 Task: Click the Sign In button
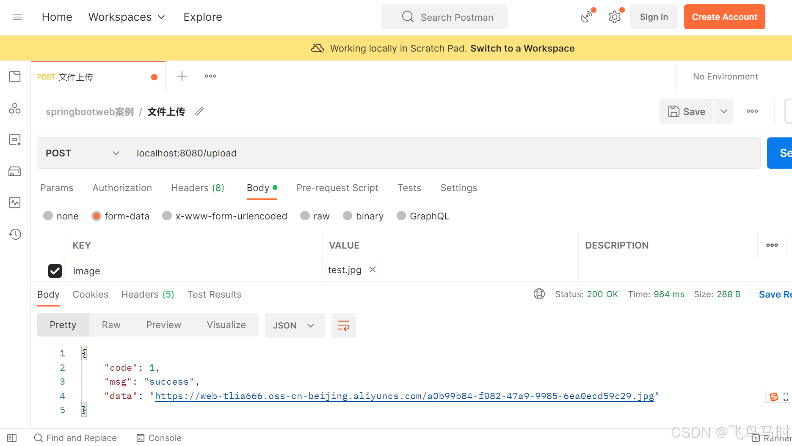click(654, 17)
